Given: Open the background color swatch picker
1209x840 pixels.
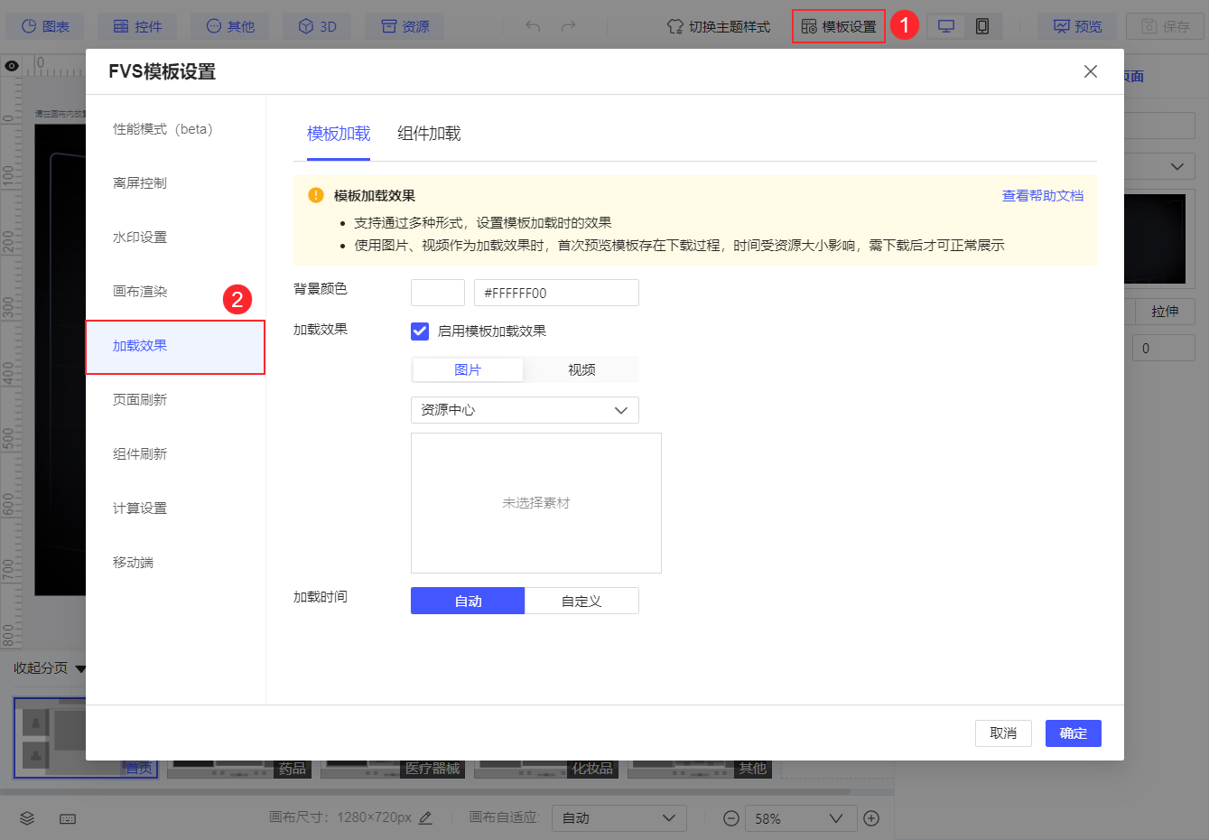Looking at the screenshot, I should click(x=438, y=293).
